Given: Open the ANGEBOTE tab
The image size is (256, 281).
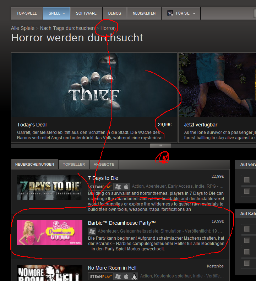Looking at the screenshot, I should click(104, 164).
